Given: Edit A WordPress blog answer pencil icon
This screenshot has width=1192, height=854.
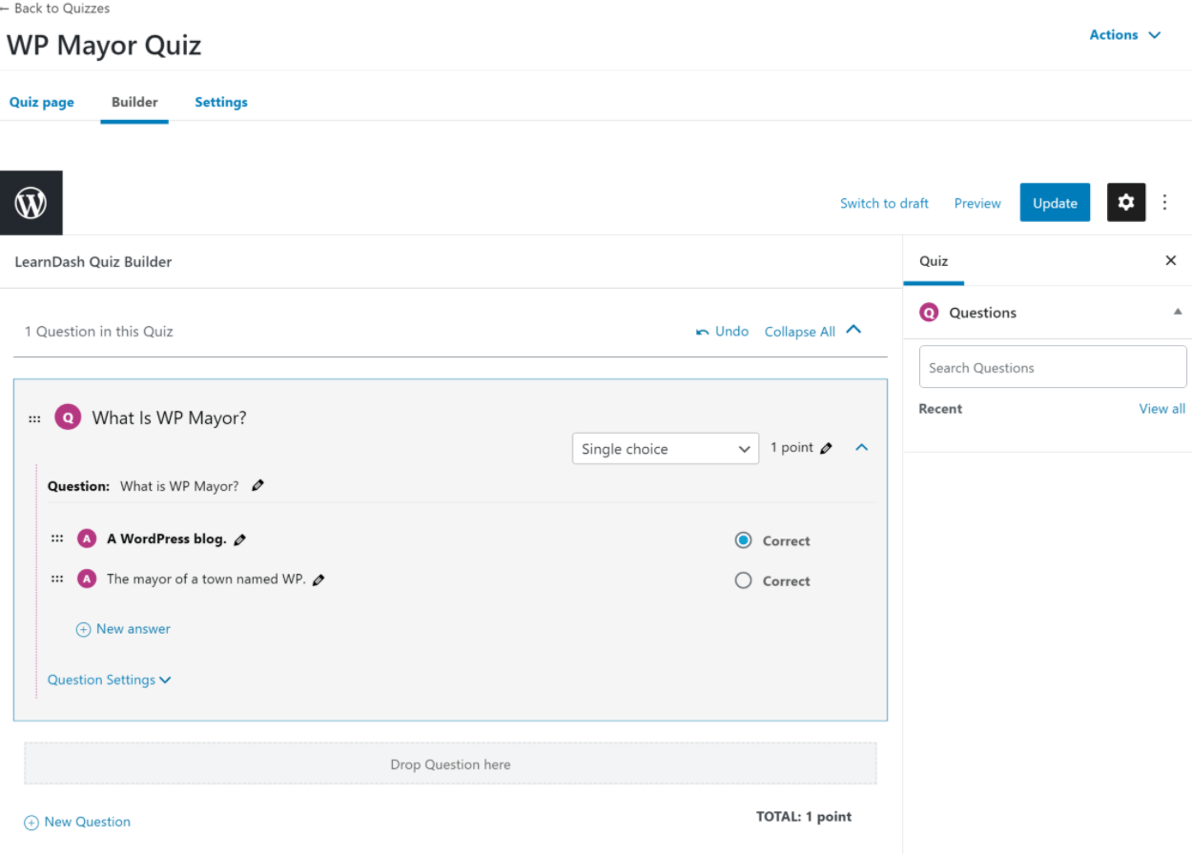Looking at the screenshot, I should [x=239, y=539].
